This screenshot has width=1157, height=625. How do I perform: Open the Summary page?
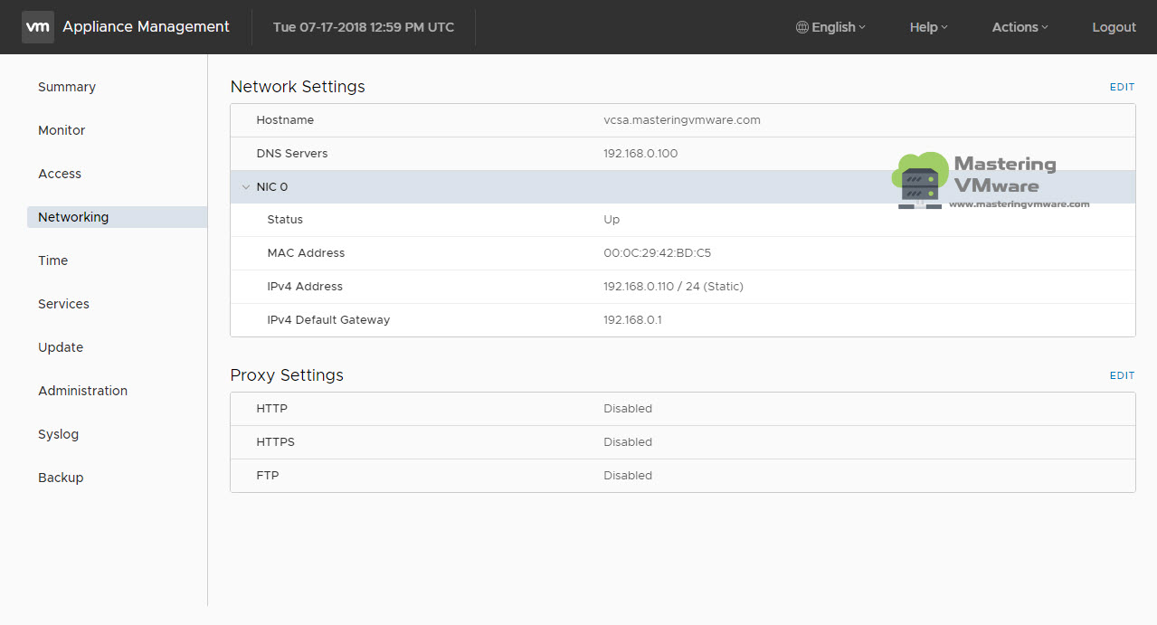pos(66,87)
